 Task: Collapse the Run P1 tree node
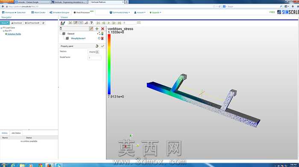click(3, 31)
